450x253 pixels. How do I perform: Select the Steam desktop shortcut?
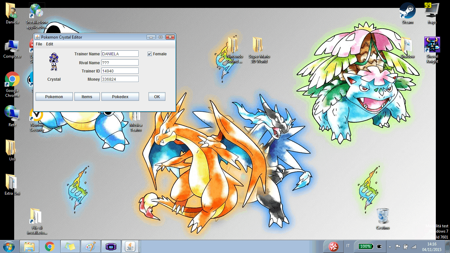coord(408,14)
